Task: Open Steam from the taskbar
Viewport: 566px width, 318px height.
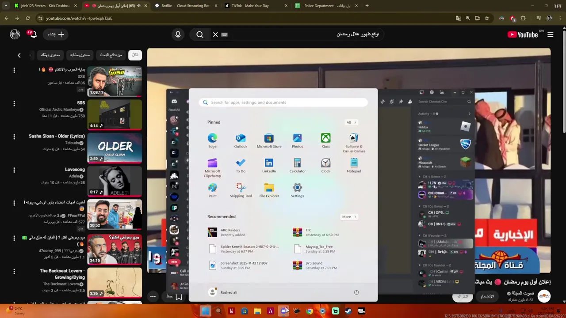Action: click(348, 311)
